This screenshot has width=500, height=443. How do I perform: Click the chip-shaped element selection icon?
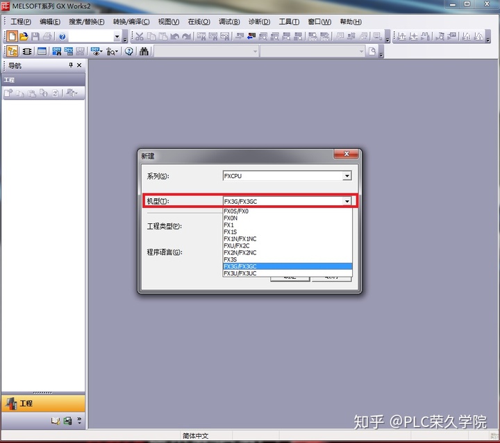coord(27,51)
